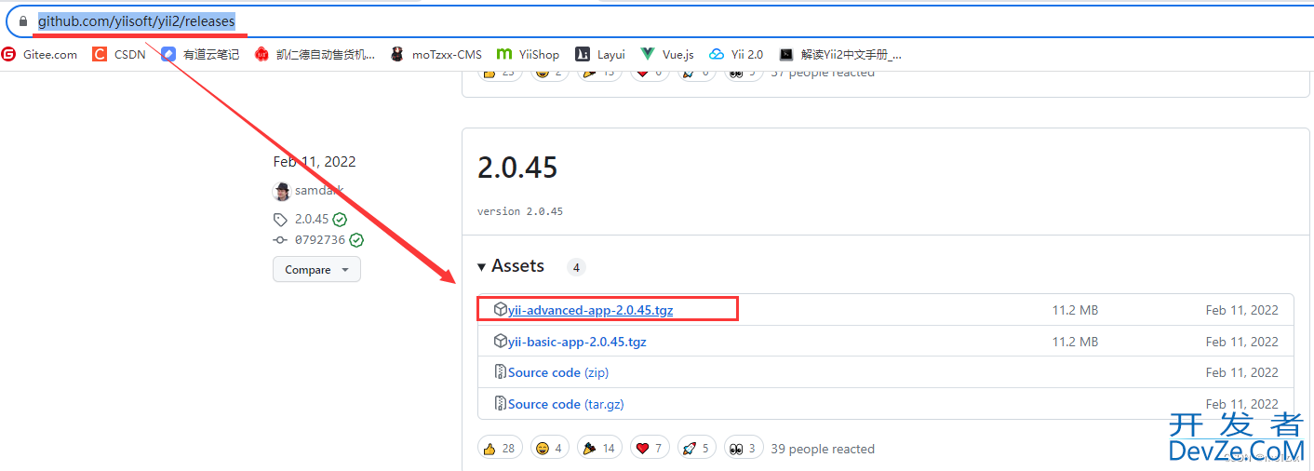Viewport: 1314px width, 471px height.
Task: Open the Gitee.com bookmark
Action: 39,54
